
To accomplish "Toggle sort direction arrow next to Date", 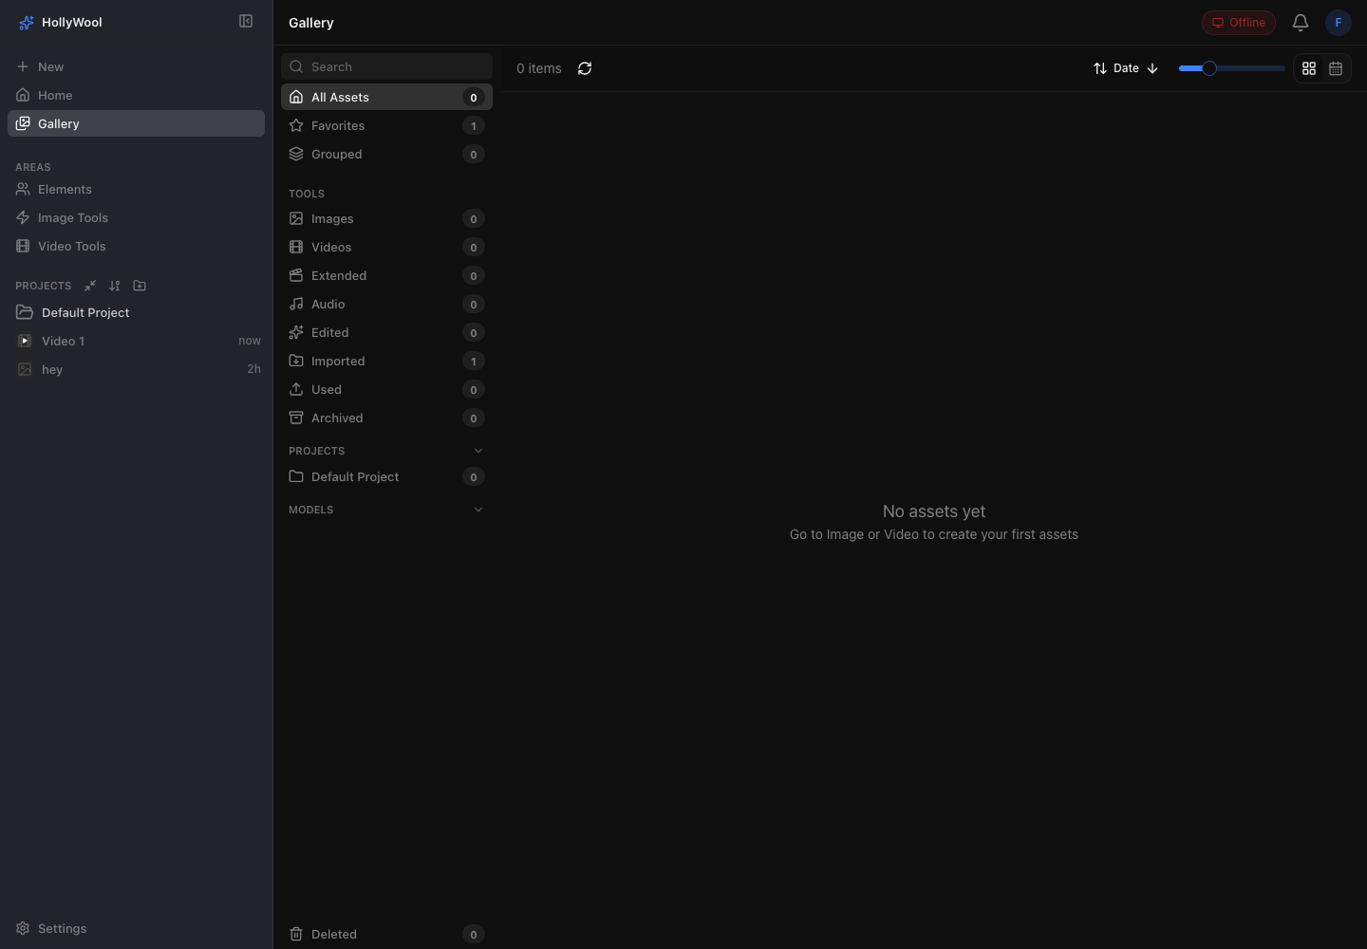I will click(1152, 68).
